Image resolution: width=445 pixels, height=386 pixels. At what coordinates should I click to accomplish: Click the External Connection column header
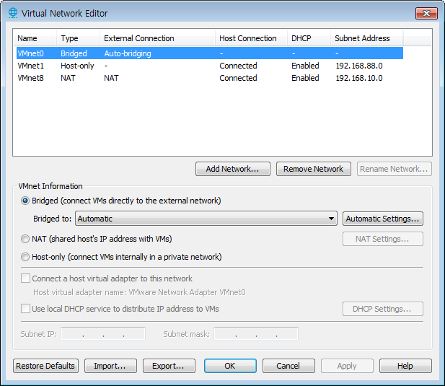(157, 38)
